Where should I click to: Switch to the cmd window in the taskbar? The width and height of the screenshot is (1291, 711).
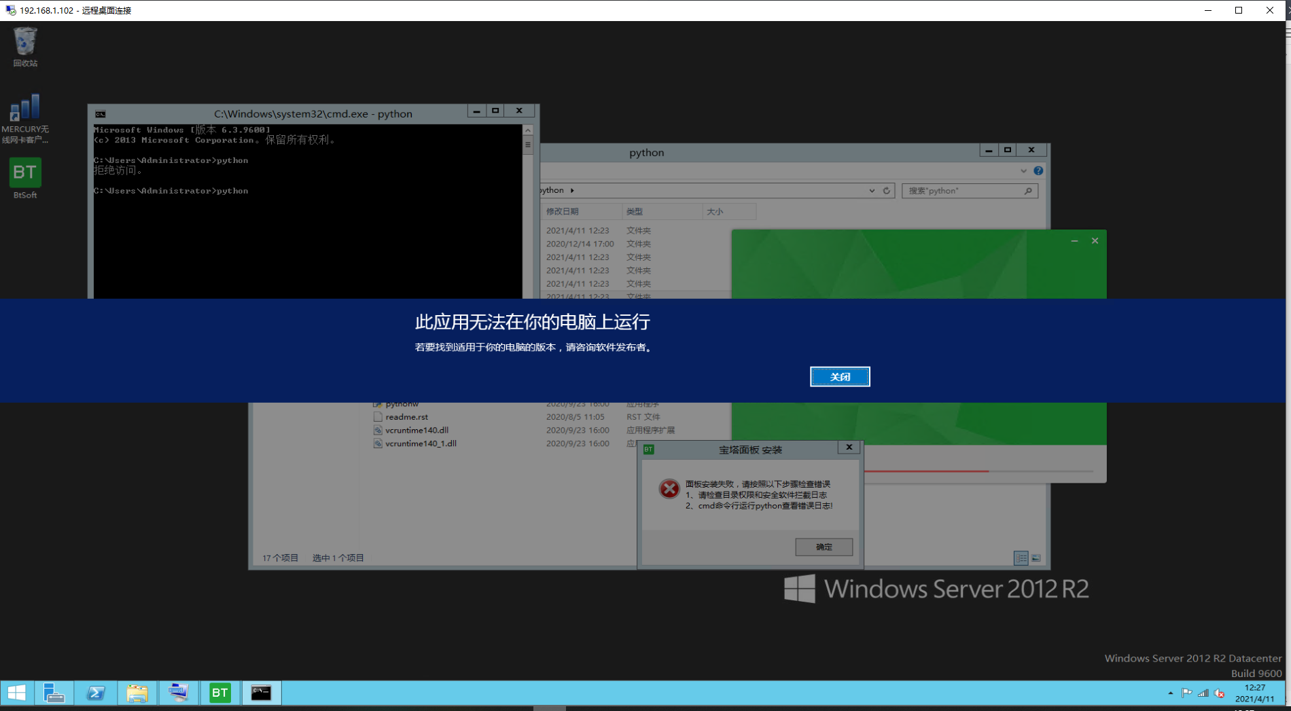(262, 693)
